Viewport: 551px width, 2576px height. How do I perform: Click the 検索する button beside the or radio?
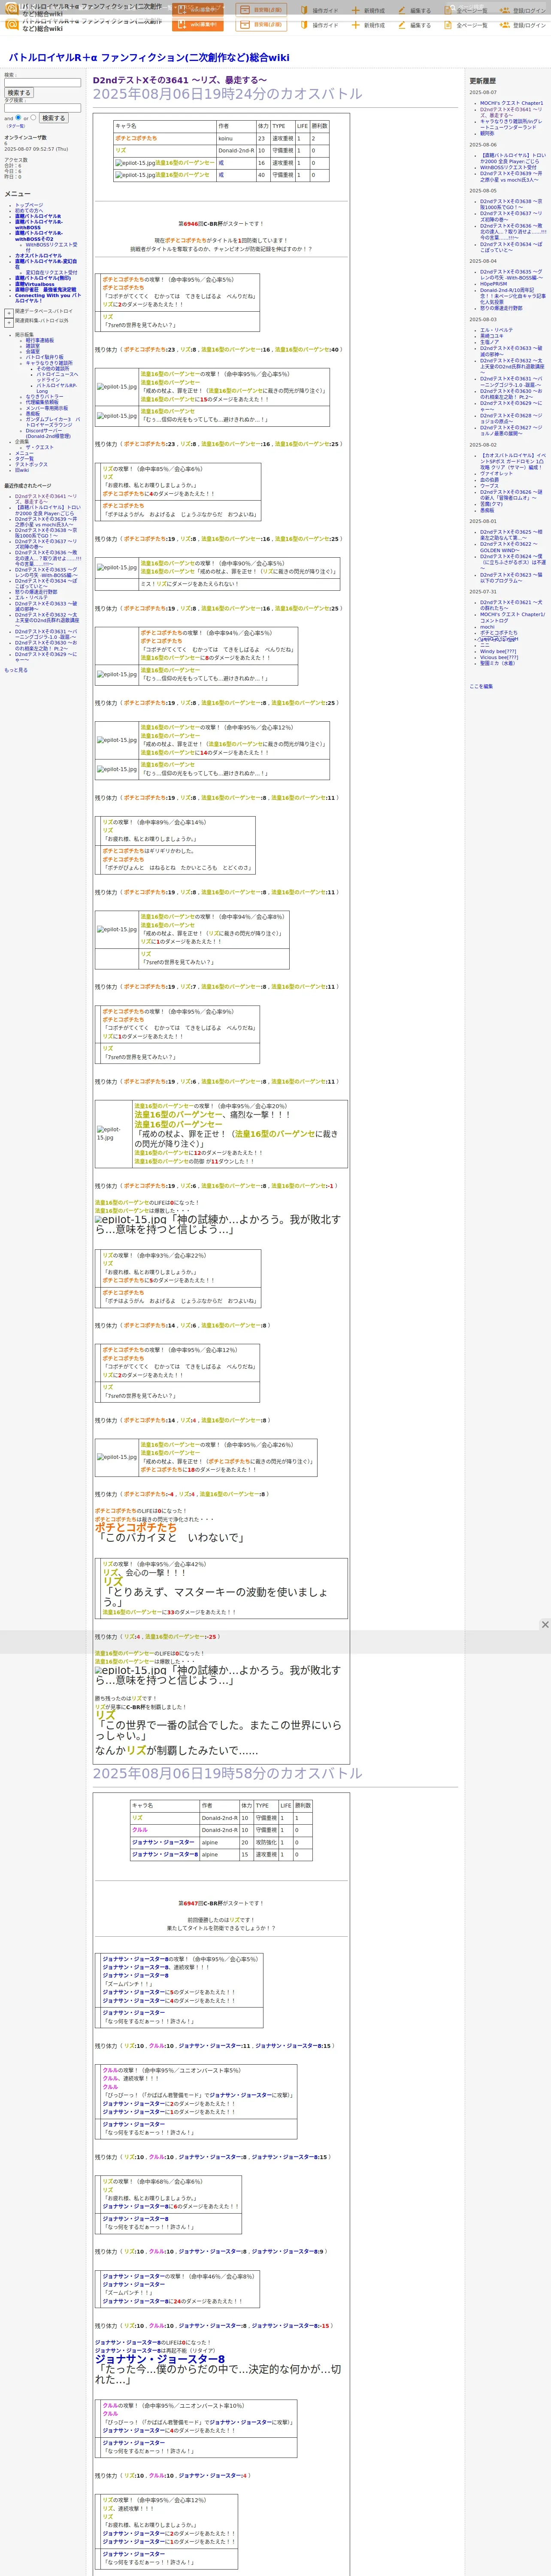(53, 118)
